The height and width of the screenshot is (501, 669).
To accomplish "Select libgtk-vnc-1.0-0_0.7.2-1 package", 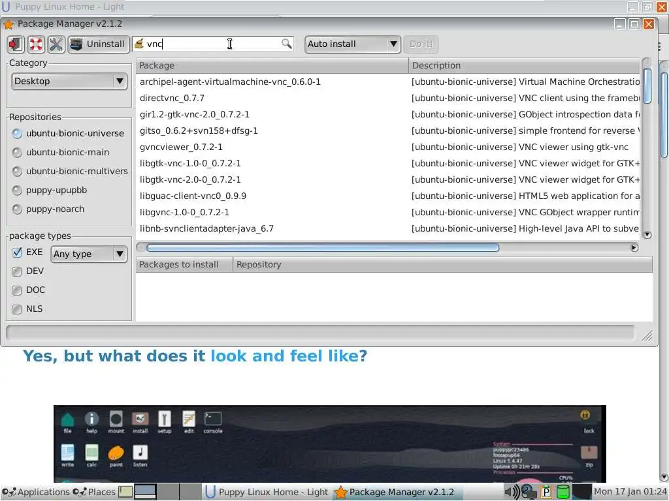I will tap(388, 163).
